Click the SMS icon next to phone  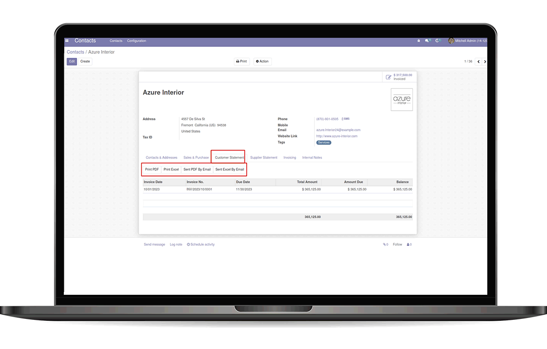[x=346, y=119]
